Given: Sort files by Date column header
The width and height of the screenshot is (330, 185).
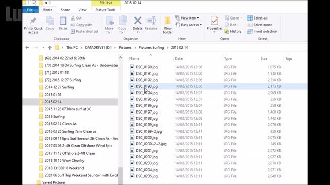Looking at the screenshot, I should click(179, 58).
